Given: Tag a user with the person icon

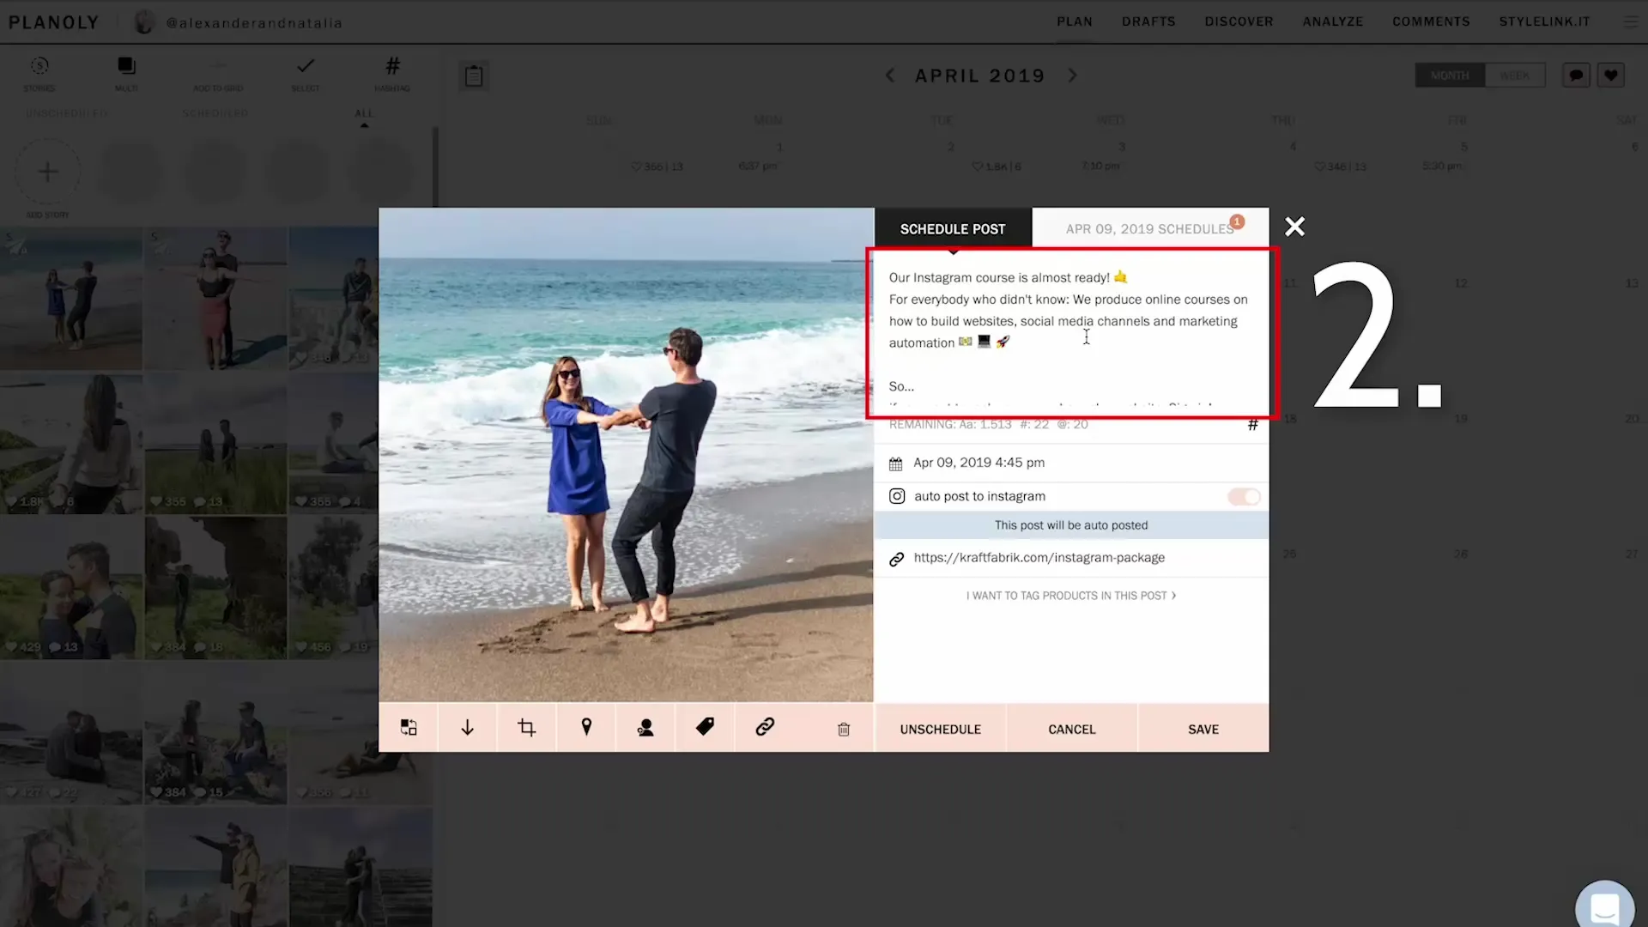Looking at the screenshot, I should [645, 728].
